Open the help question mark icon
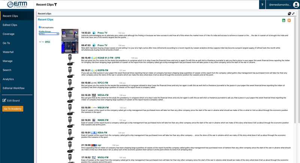Viewport: 300px width, 163px height. [x=262, y=5]
